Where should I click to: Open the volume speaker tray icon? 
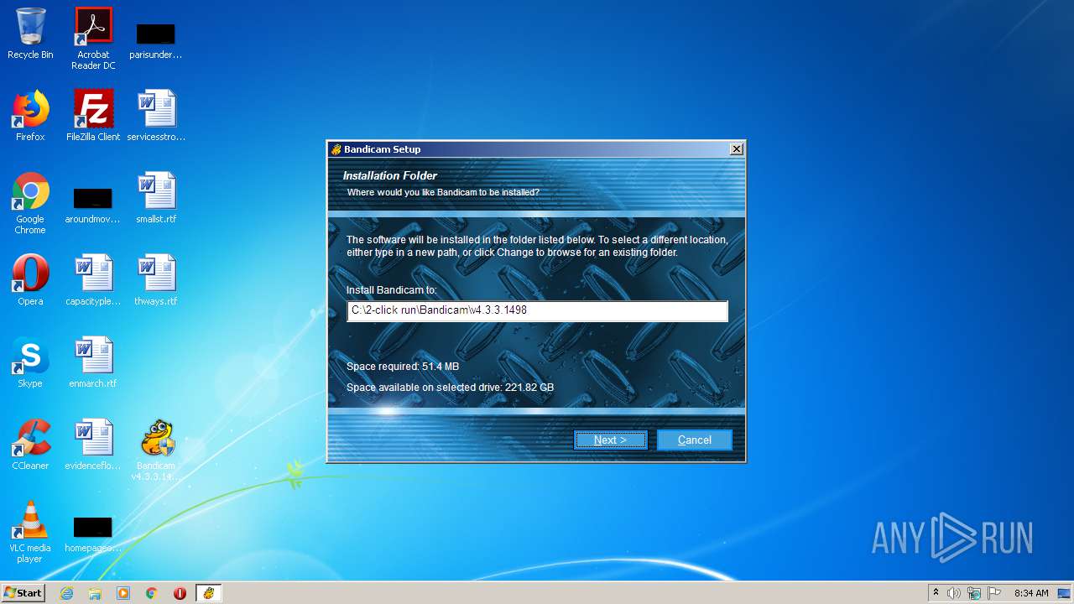click(x=954, y=593)
